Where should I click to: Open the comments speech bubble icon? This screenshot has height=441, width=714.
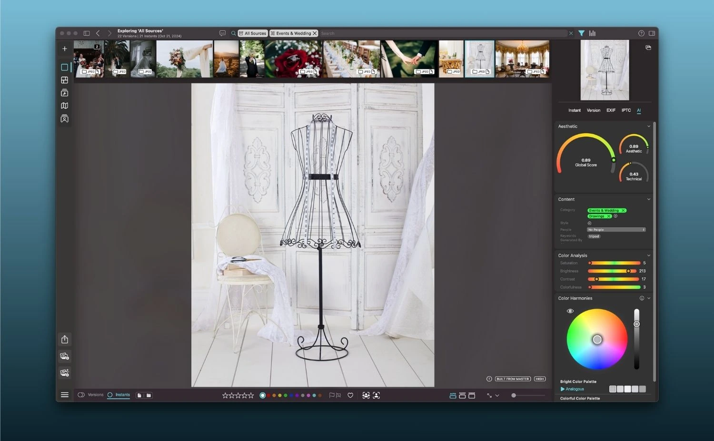point(222,33)
